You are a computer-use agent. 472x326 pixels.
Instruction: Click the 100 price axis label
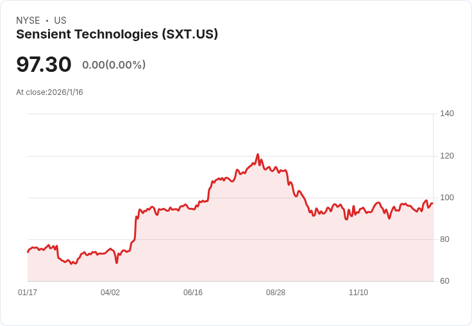click(447, 198)
